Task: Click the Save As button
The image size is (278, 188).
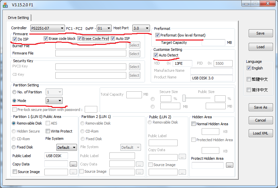Action: click(261, 107)
